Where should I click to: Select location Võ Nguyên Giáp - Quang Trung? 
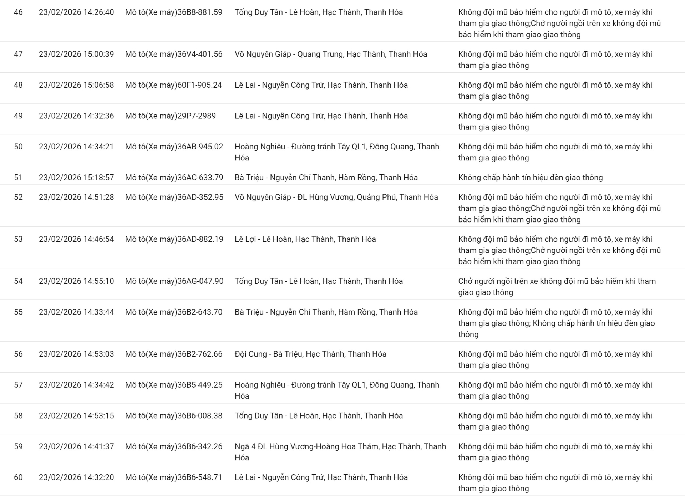[331, 54]
